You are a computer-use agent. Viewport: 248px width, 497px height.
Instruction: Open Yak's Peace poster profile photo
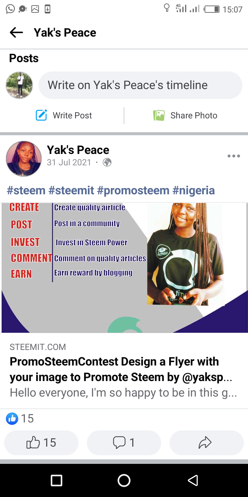(x=24, y=158)
